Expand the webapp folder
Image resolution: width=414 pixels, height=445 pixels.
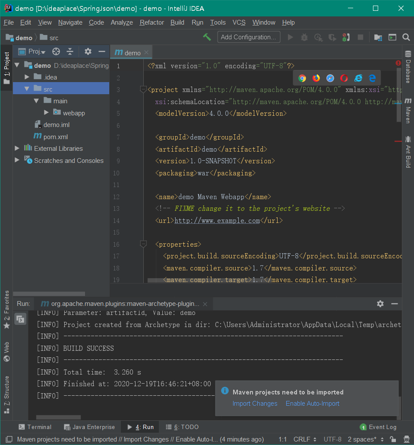pyautogui.click(x=46, y=113)
